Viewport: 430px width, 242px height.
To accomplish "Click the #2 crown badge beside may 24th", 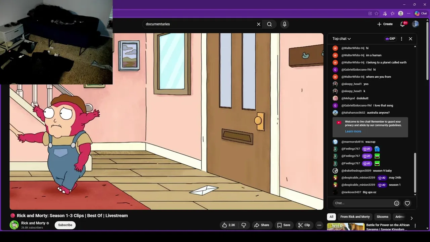I will point(382,178).
